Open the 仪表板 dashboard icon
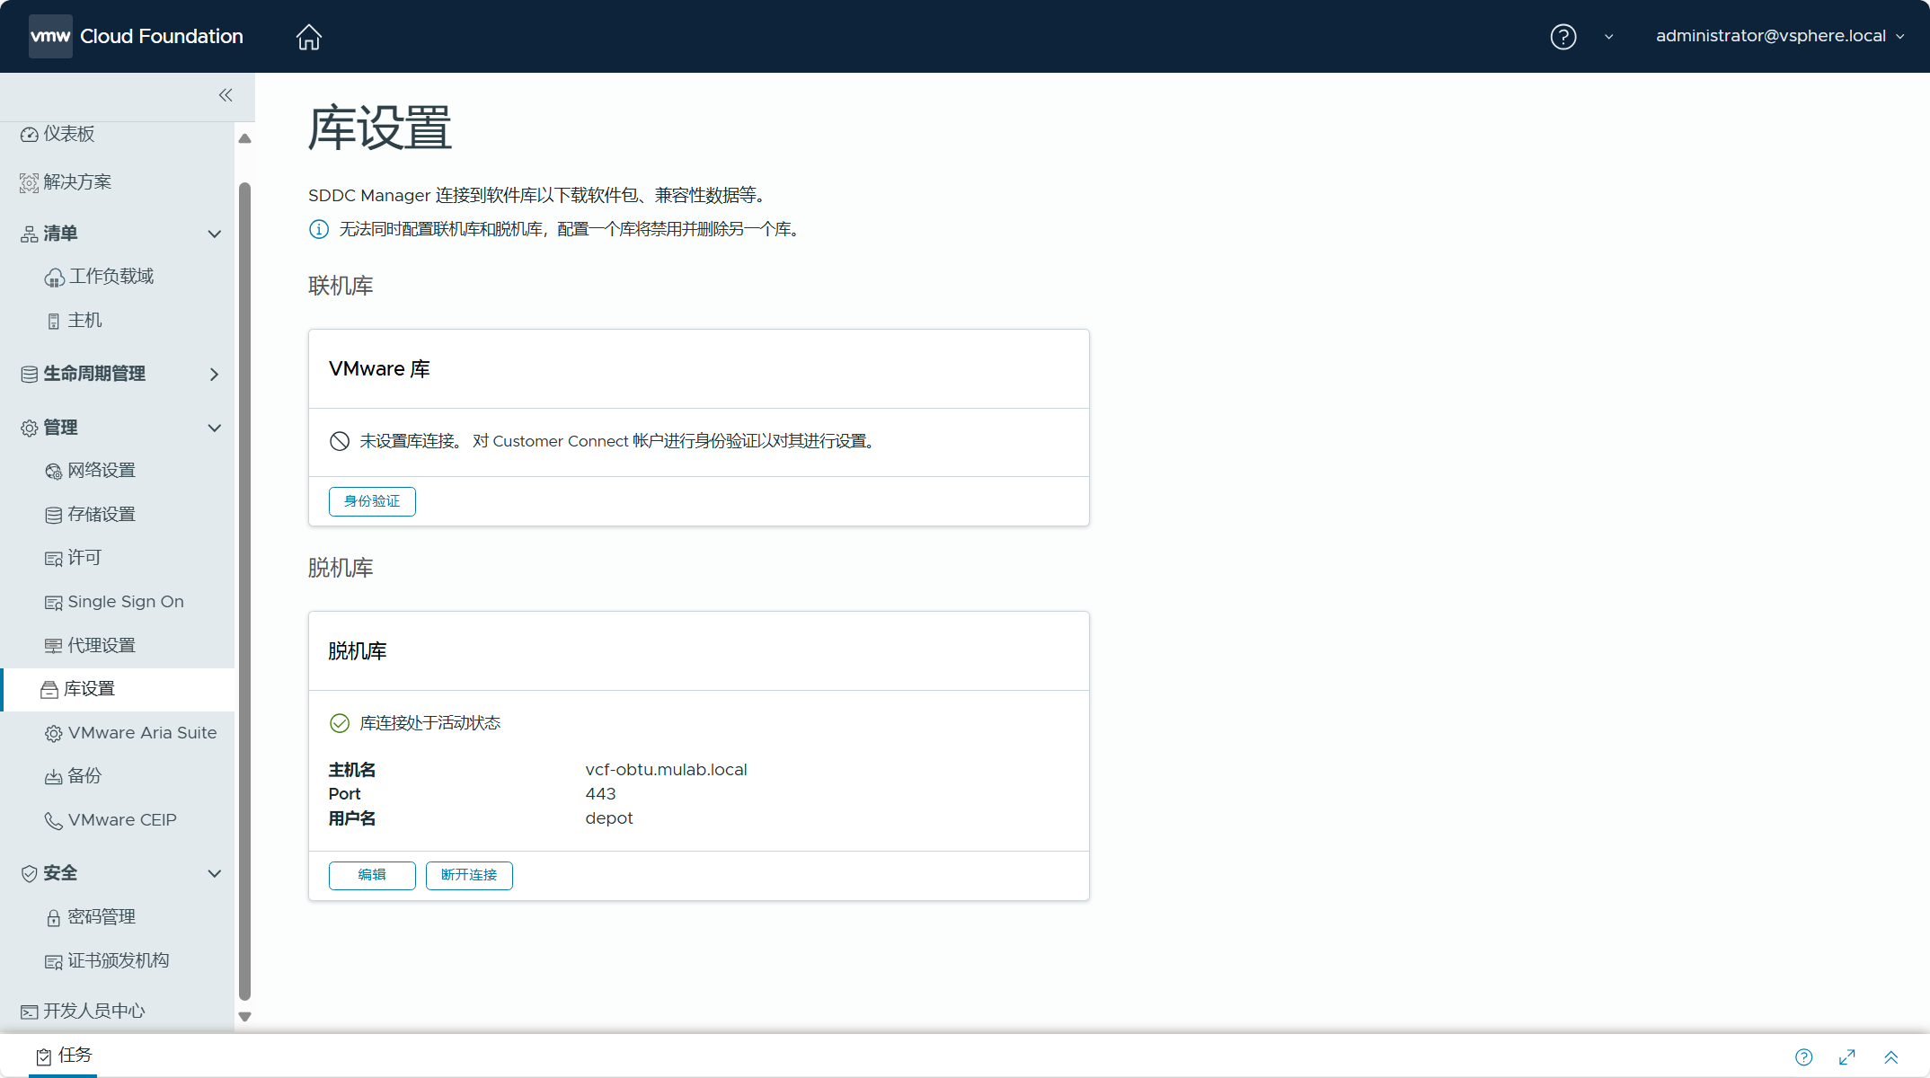 point(30,135)
